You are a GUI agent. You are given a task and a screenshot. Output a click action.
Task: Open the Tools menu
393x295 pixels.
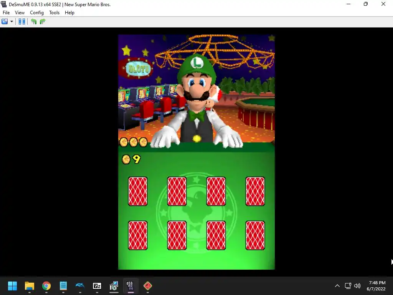54,13
